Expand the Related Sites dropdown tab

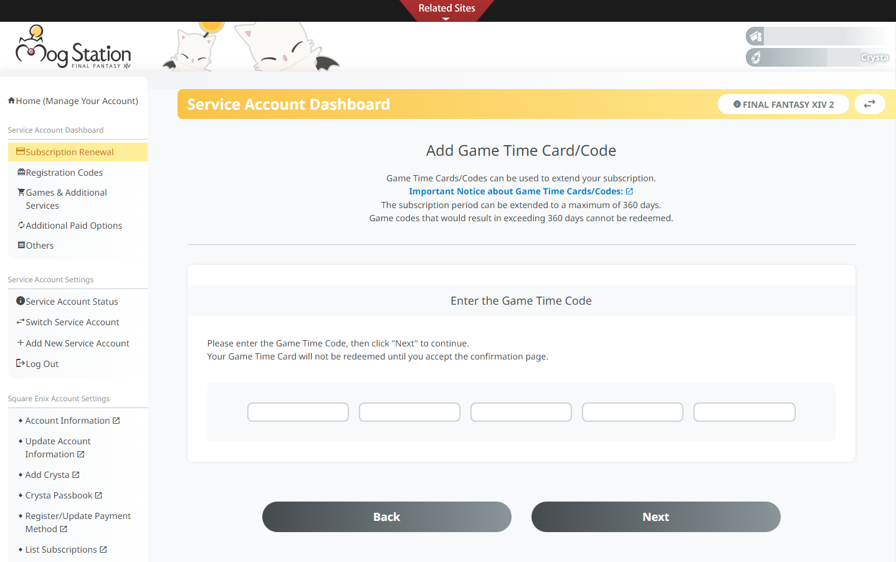[x=447, y=9]
